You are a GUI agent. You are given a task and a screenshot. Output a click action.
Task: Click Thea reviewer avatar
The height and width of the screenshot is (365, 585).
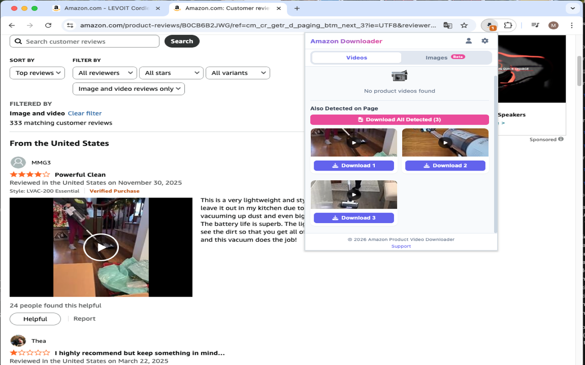click(x=18, y=341)
